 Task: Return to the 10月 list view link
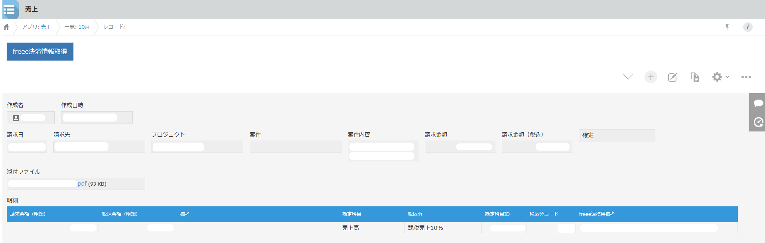(84, 27)
